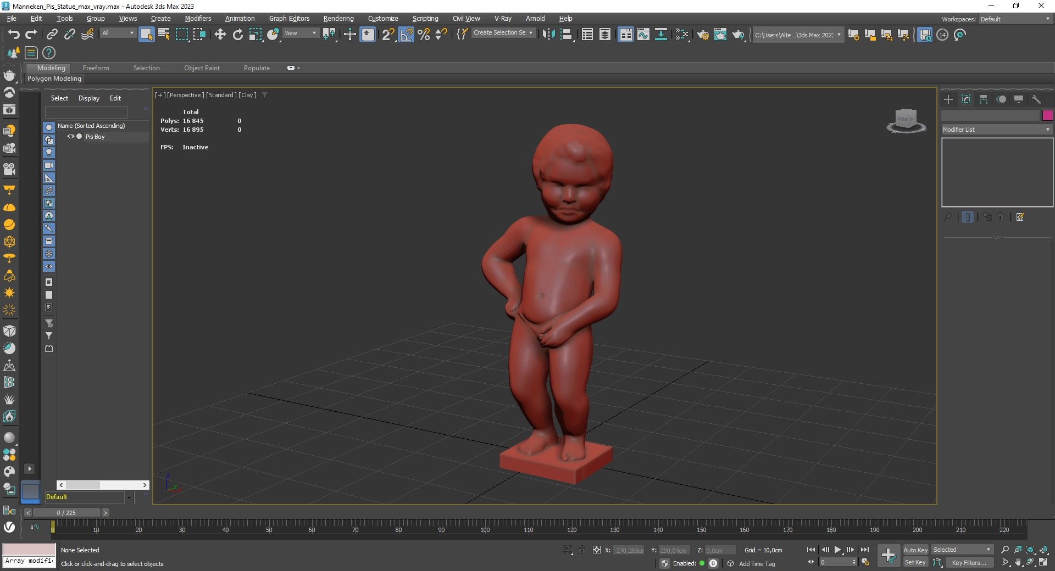The height and width of the screenshot is (571, 1055).
Task: Select the Select and Move tool
Action: 220,35
